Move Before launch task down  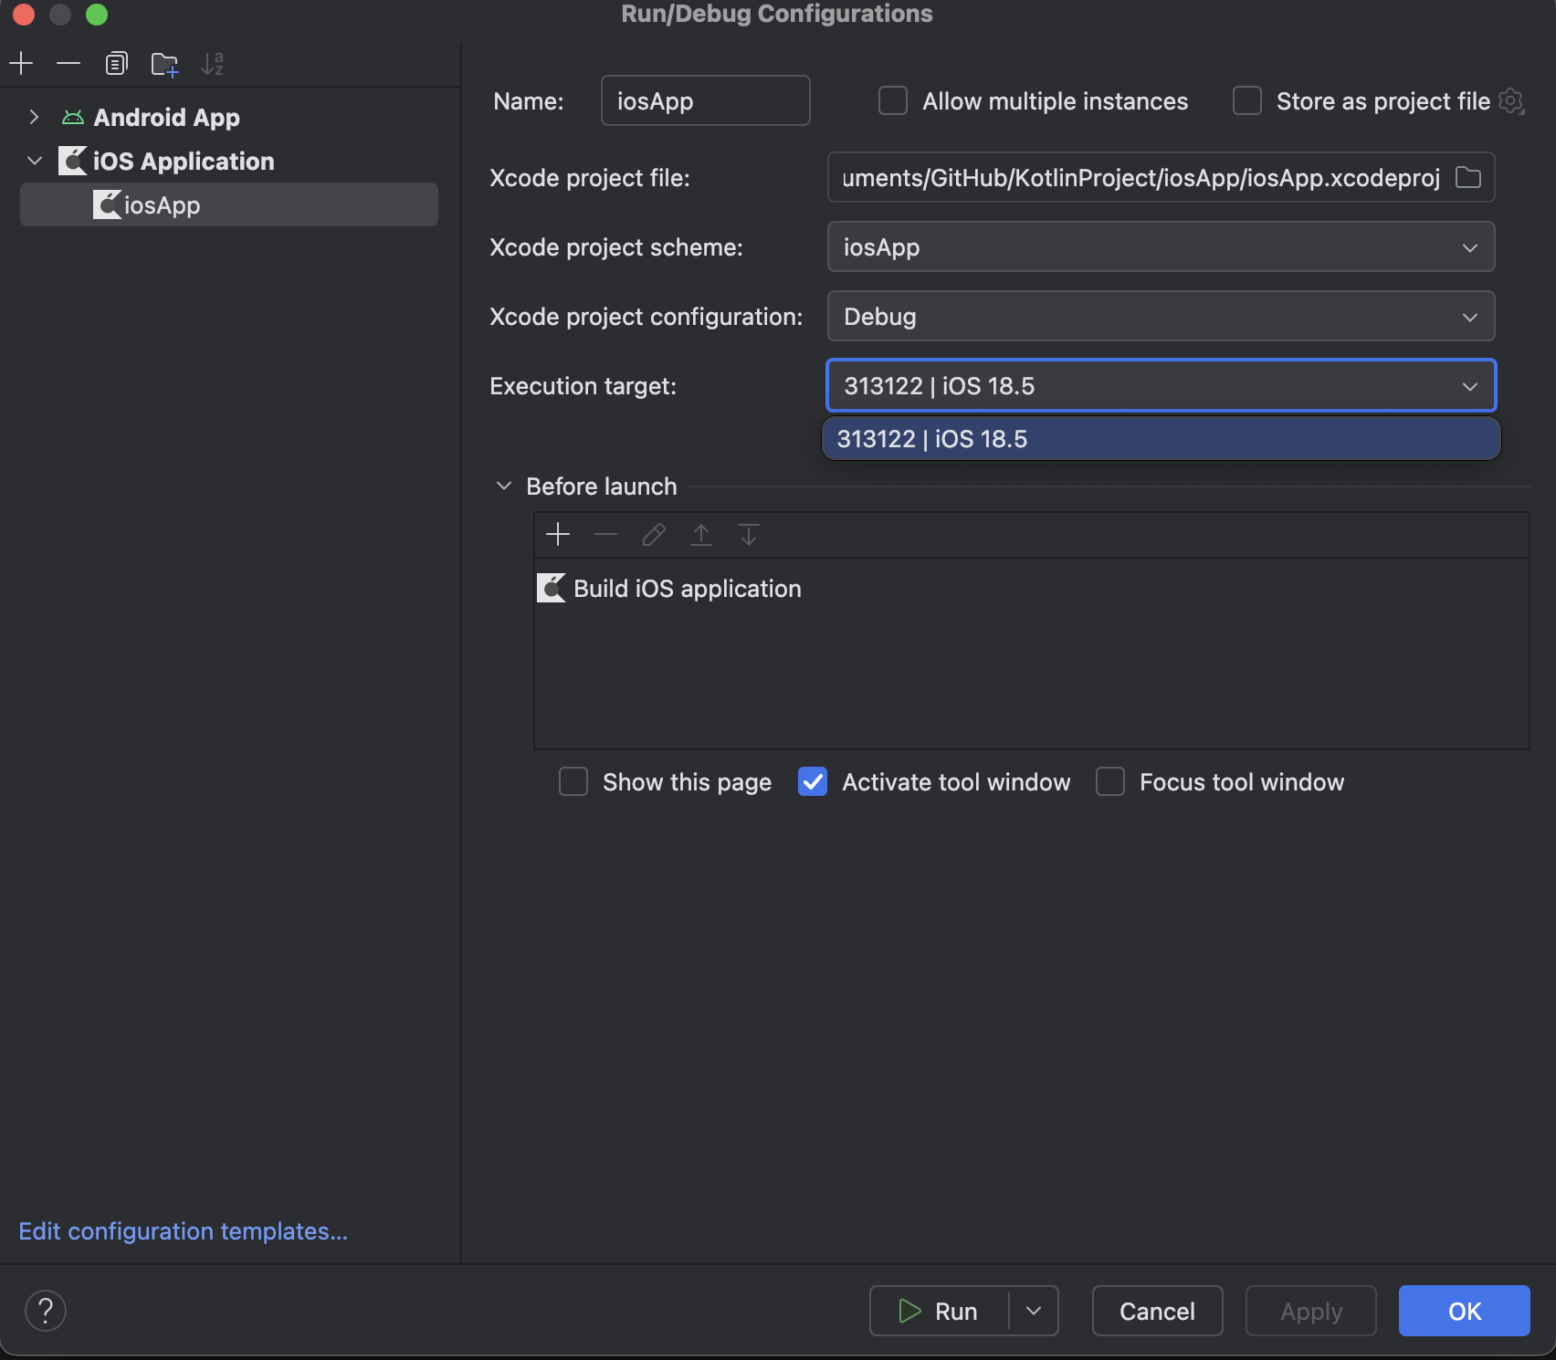coord(749,534)
